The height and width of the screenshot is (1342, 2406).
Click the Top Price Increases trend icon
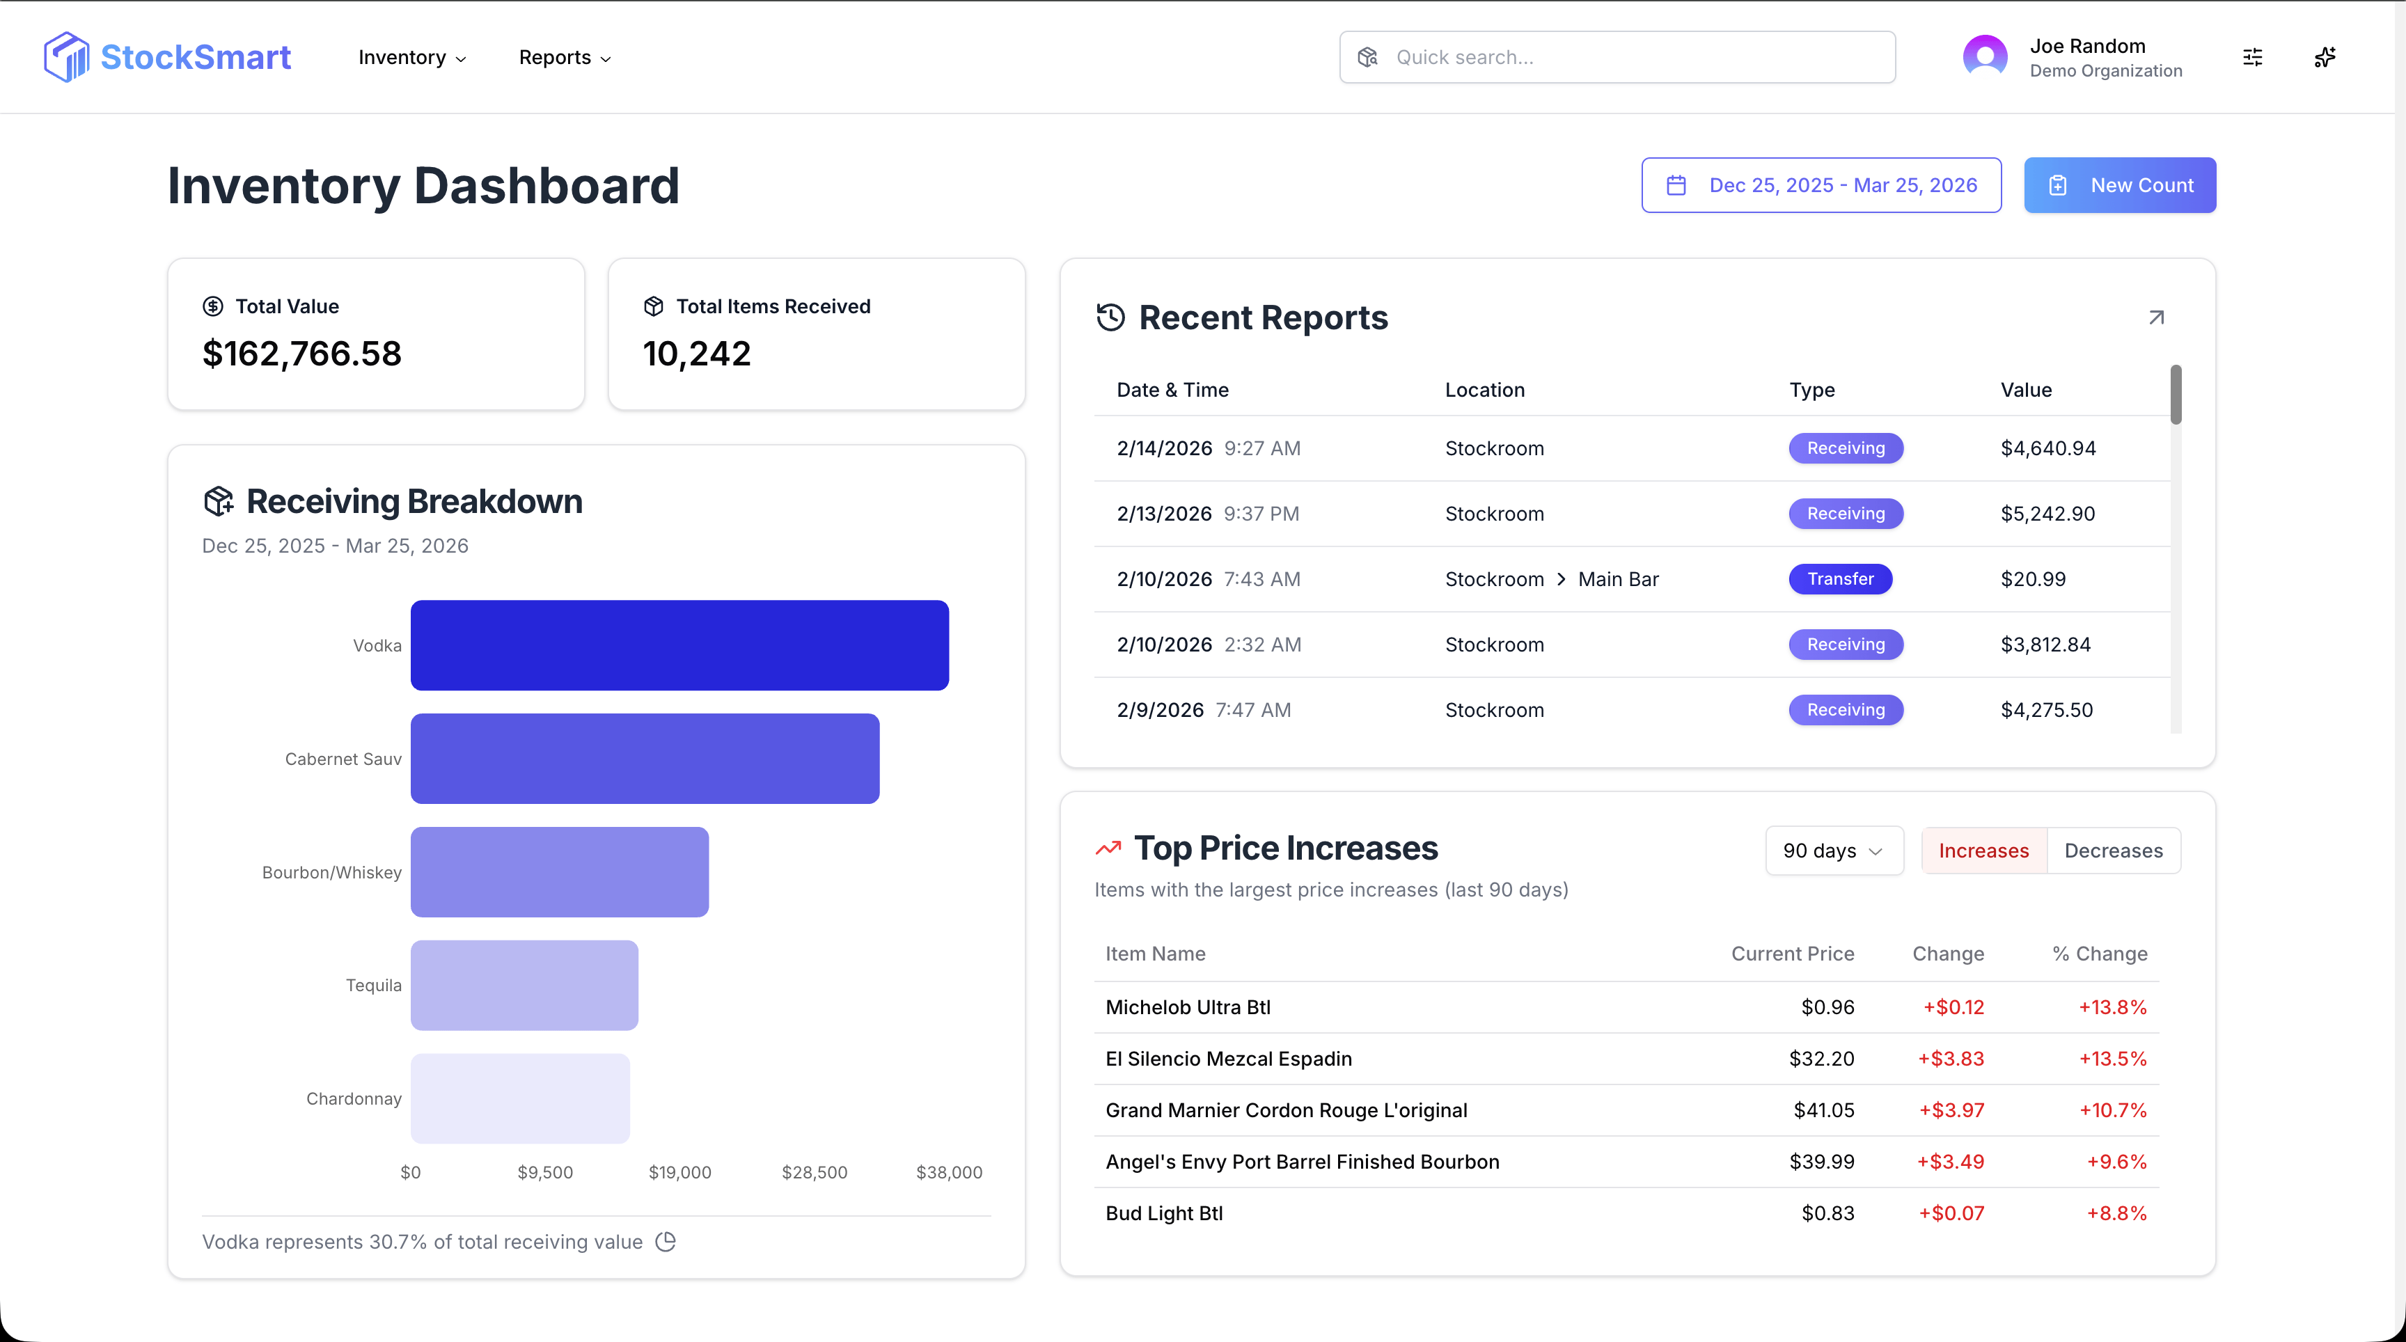coord(1108,848)
